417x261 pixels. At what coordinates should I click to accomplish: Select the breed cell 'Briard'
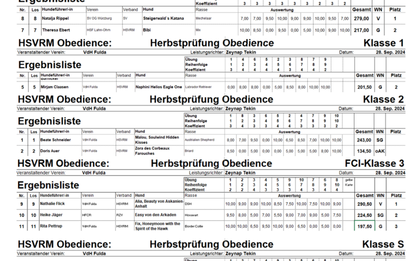(189, 151)
